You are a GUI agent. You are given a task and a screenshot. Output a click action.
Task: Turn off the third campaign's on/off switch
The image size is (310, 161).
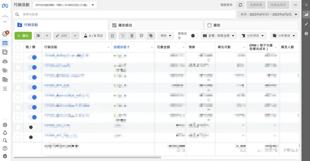tap(33, 77)
